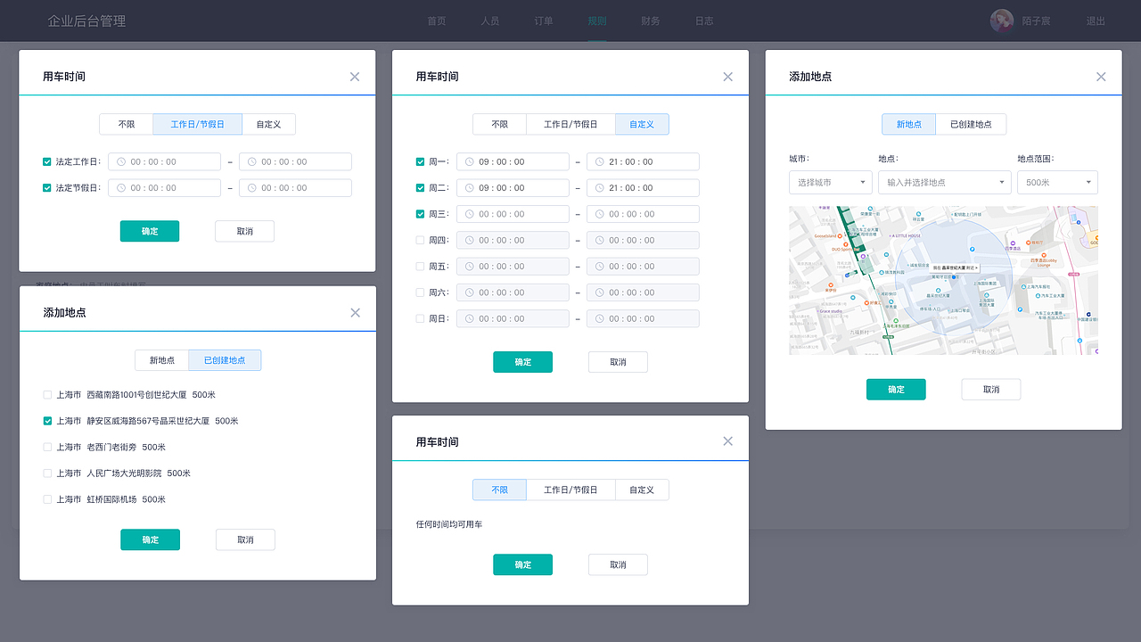Click the clock icon in 周二 start time
The height and width of the screenshot is (642, 1141).
tap(470, 188)
